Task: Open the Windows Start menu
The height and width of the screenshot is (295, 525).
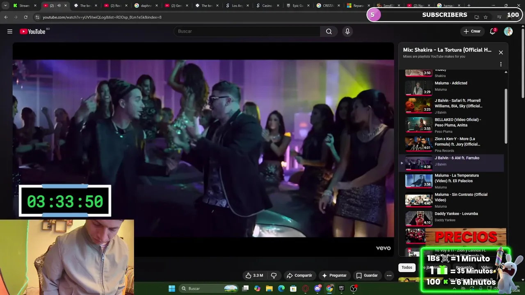Action: coord(172,288)
